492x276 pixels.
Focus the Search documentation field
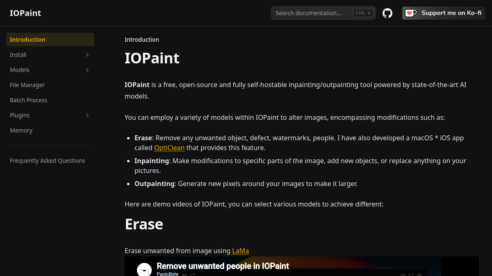(323, 13)
